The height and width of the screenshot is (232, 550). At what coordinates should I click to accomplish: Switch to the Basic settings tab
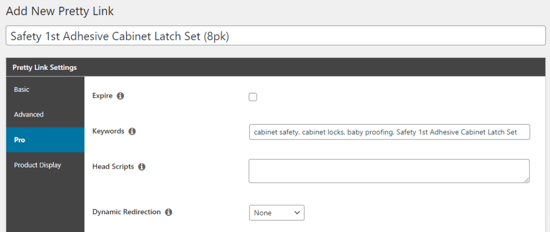pyautogui.click(x=22, y=90)
